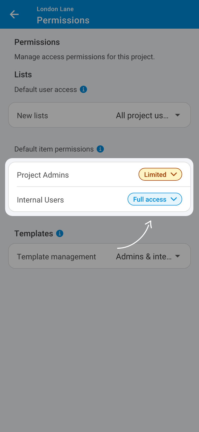Select the Internal Users row

pyautogui.click(x=99, y=200)
